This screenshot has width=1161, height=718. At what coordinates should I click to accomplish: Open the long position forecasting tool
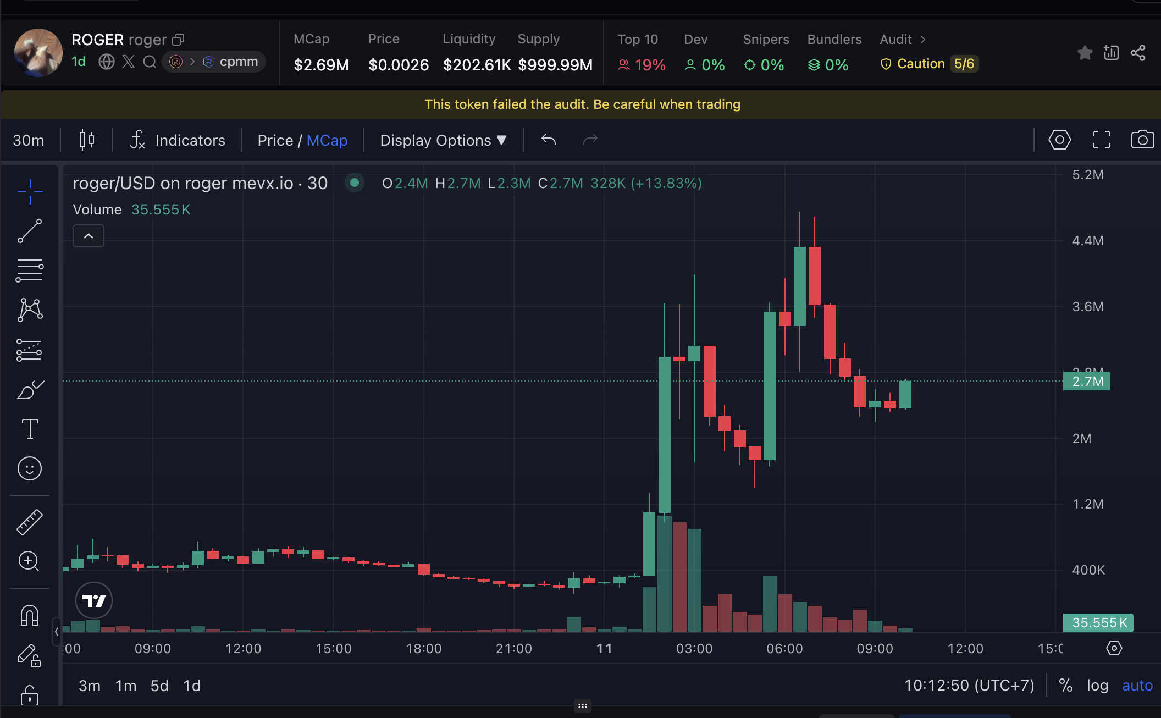30,350
